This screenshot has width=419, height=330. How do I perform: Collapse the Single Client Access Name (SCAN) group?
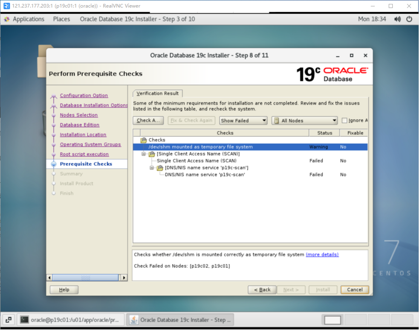(x=144, y=154)
